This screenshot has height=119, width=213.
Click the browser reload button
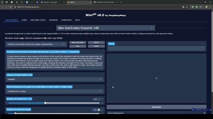10,7
